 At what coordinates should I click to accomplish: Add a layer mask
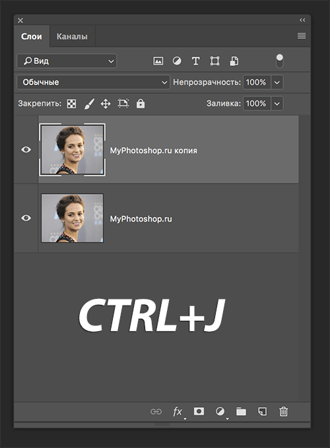[x=199, y=411]
